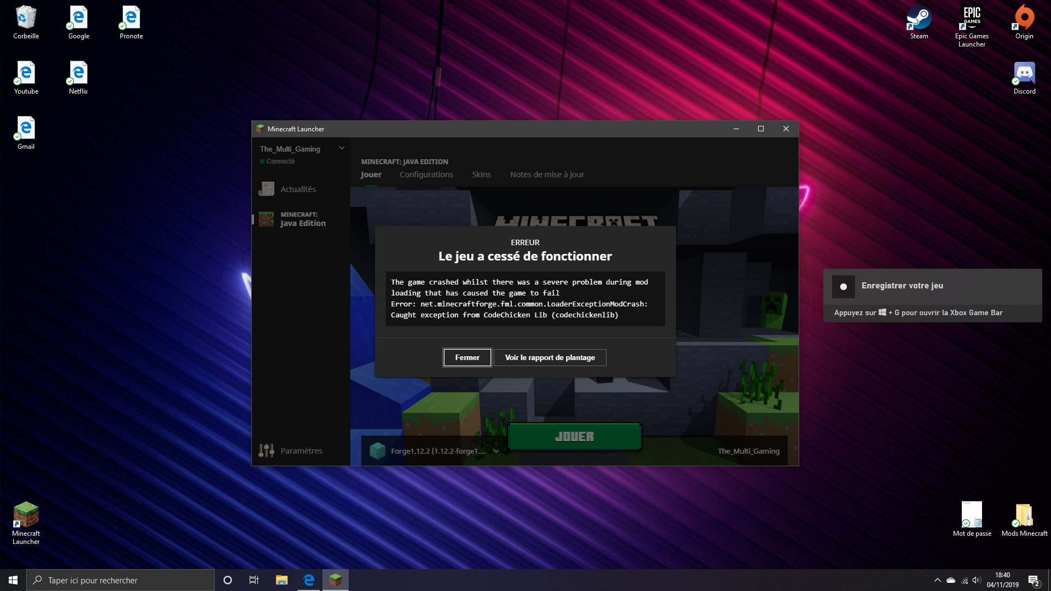Select the Gmail desktop shortcut
Viewport: 1051px width, 591px height.
point(26,133)
